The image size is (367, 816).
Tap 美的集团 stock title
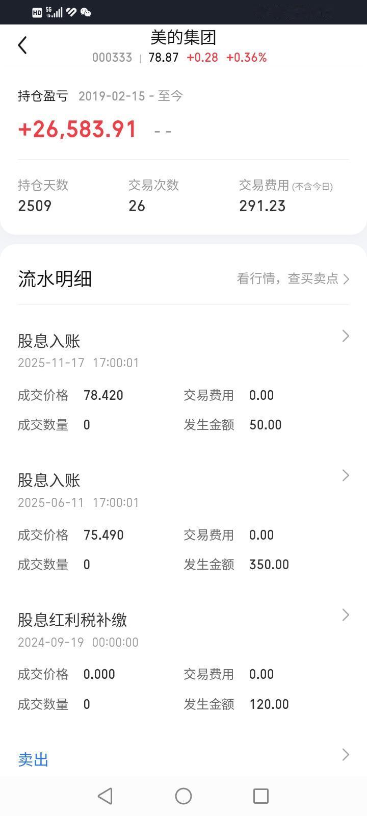[x=183, y=37]
